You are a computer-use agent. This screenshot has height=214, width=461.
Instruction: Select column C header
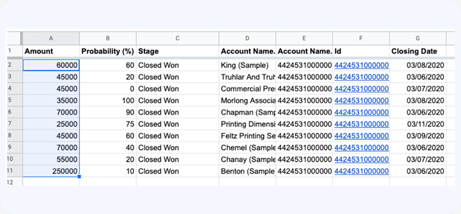178,39
